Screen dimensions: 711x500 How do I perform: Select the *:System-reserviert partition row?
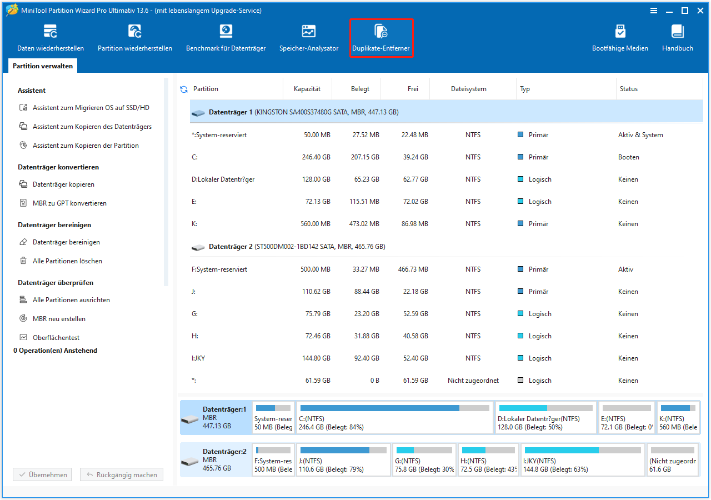[447, 135]
